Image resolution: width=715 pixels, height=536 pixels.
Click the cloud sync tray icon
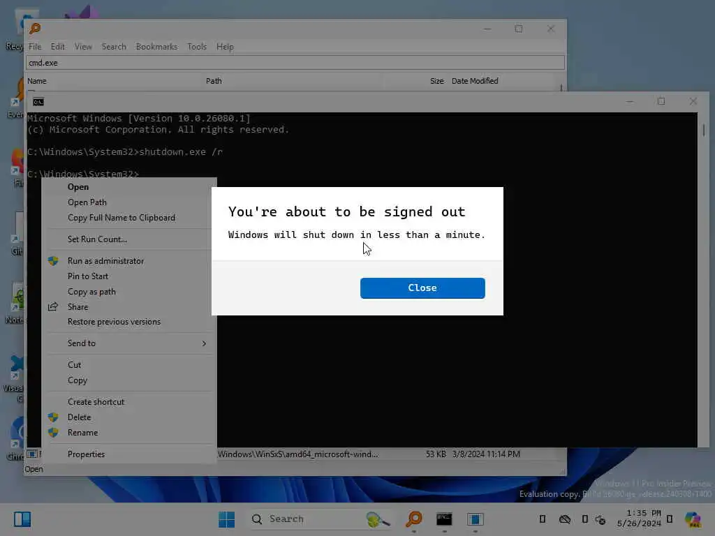pos(564,519)
